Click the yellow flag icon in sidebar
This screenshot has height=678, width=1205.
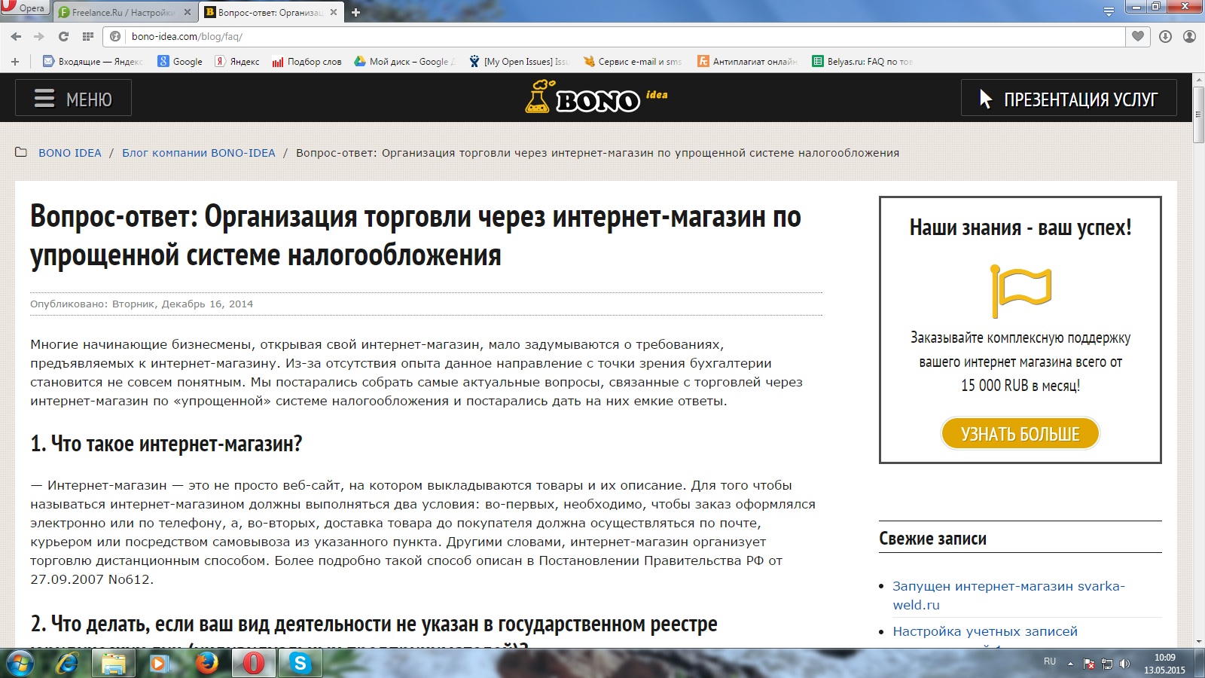[x=1020, y=291]
